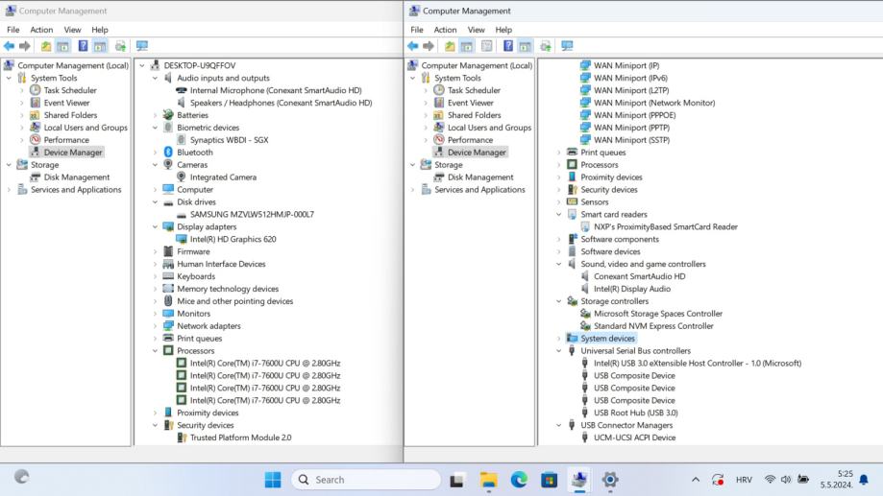
Task: Click the Back arrow in right window toolbar
Action: coord(413,46)
